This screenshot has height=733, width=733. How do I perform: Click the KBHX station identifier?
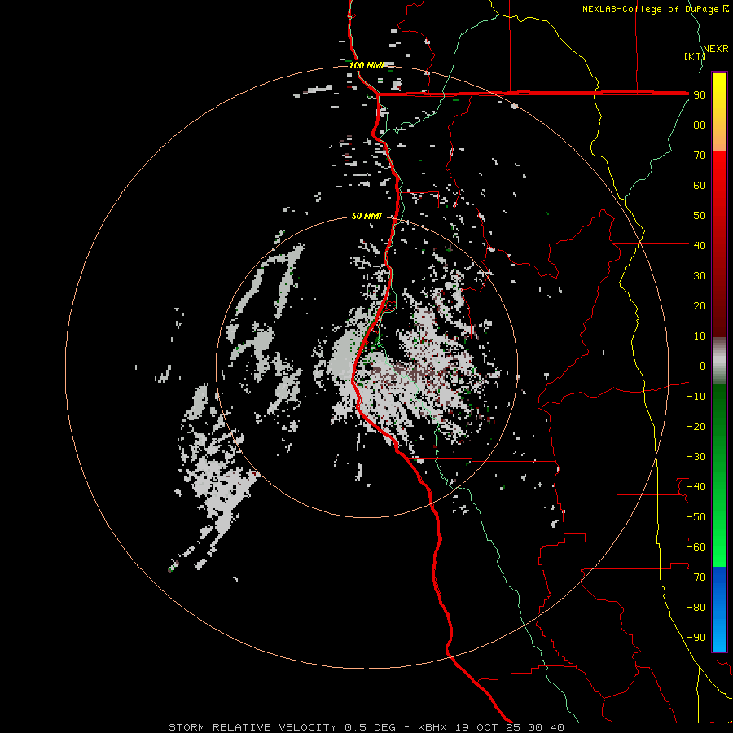tap(432, 727)
